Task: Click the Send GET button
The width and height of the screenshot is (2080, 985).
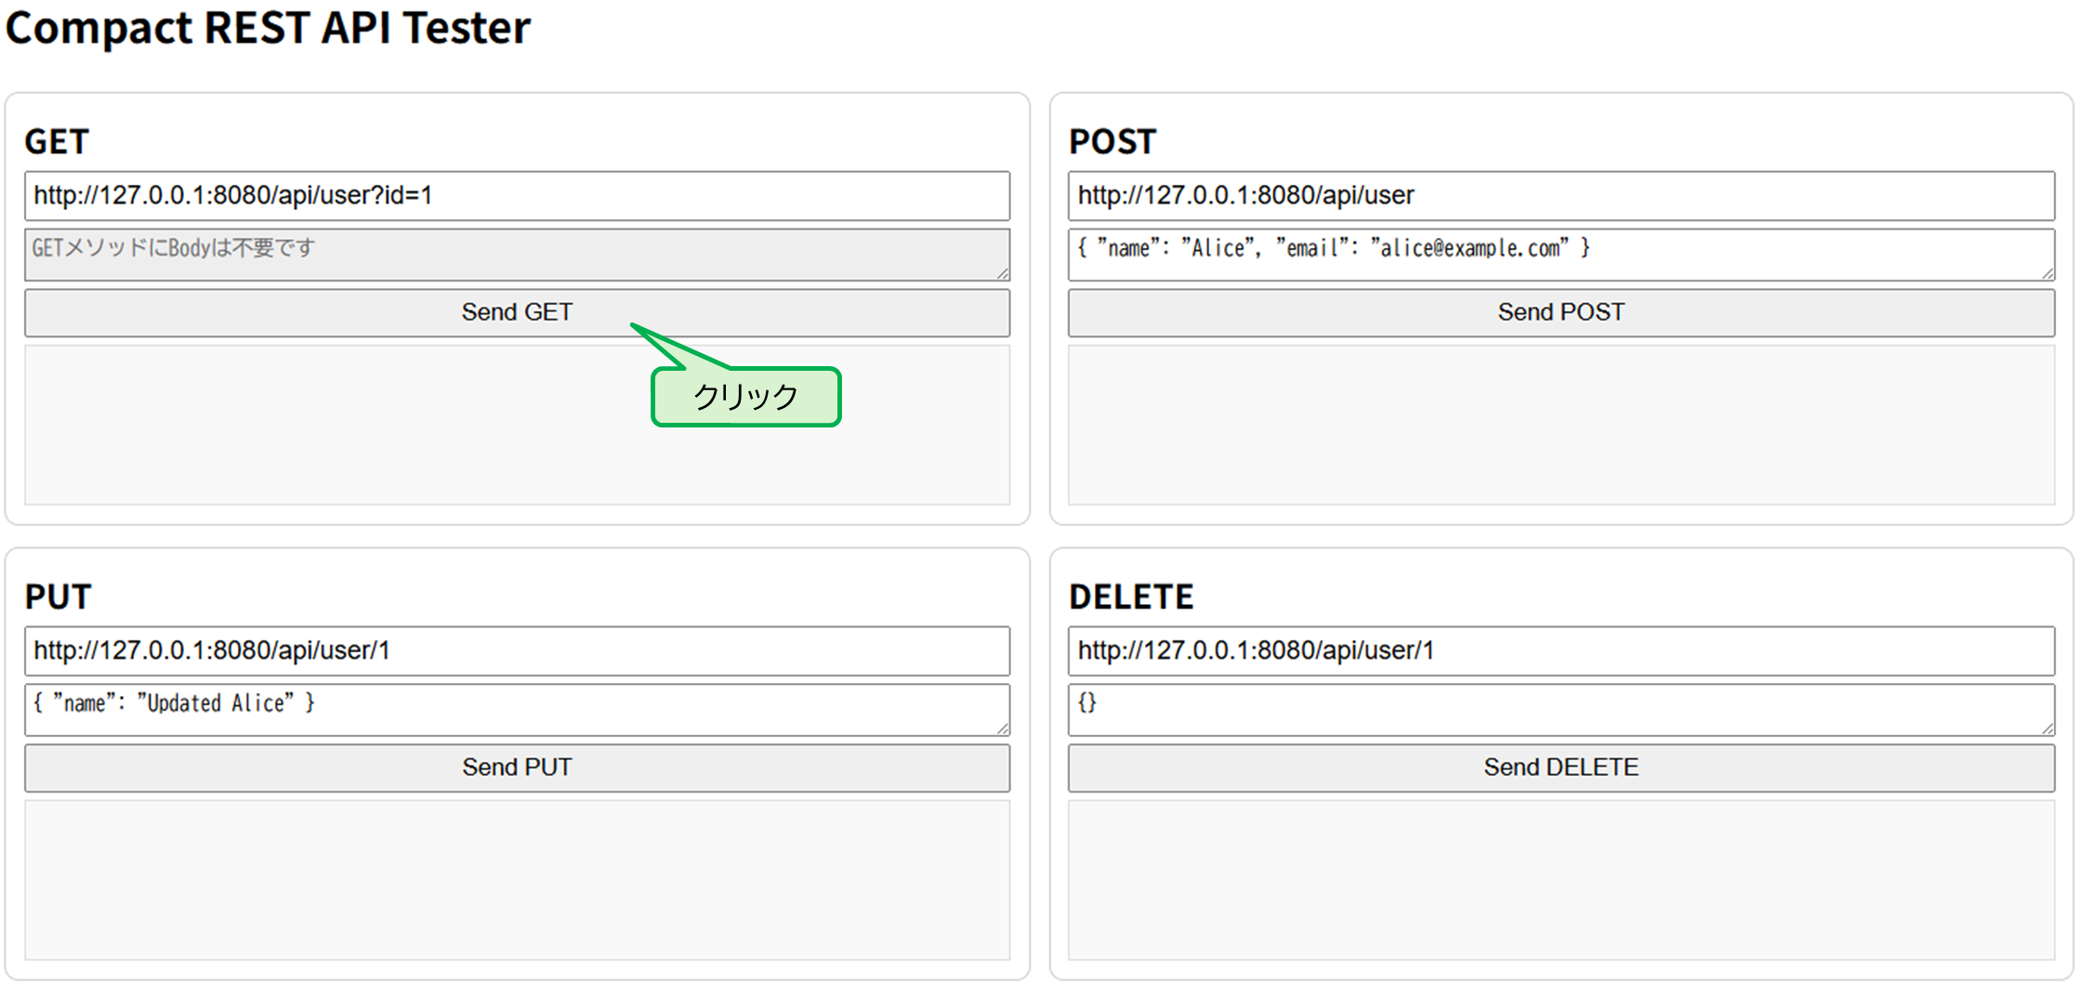Action: [517, 312]
